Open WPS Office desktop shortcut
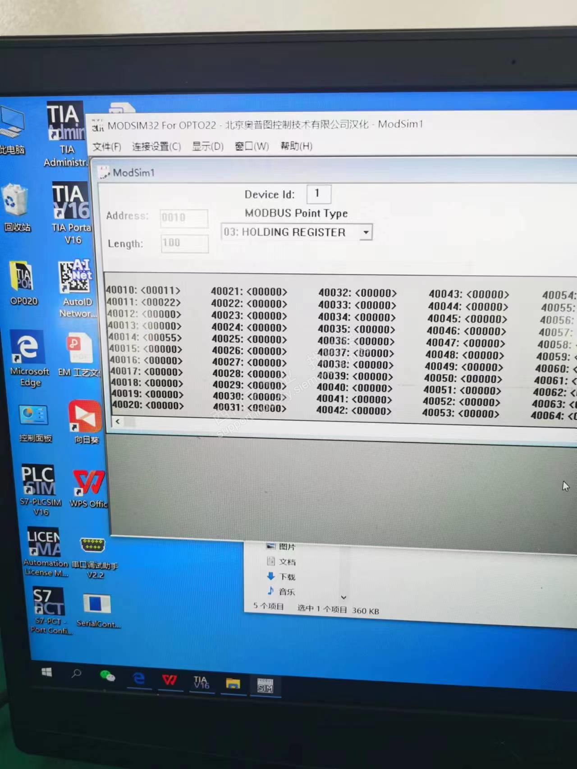This screenshot has width=577, height=769. [x=89, y=488]
